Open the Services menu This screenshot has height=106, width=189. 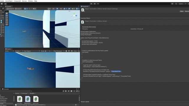click(24, 1)
